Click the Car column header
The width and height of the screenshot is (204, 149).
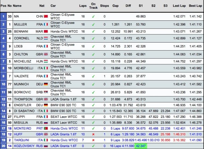point(53,6)
